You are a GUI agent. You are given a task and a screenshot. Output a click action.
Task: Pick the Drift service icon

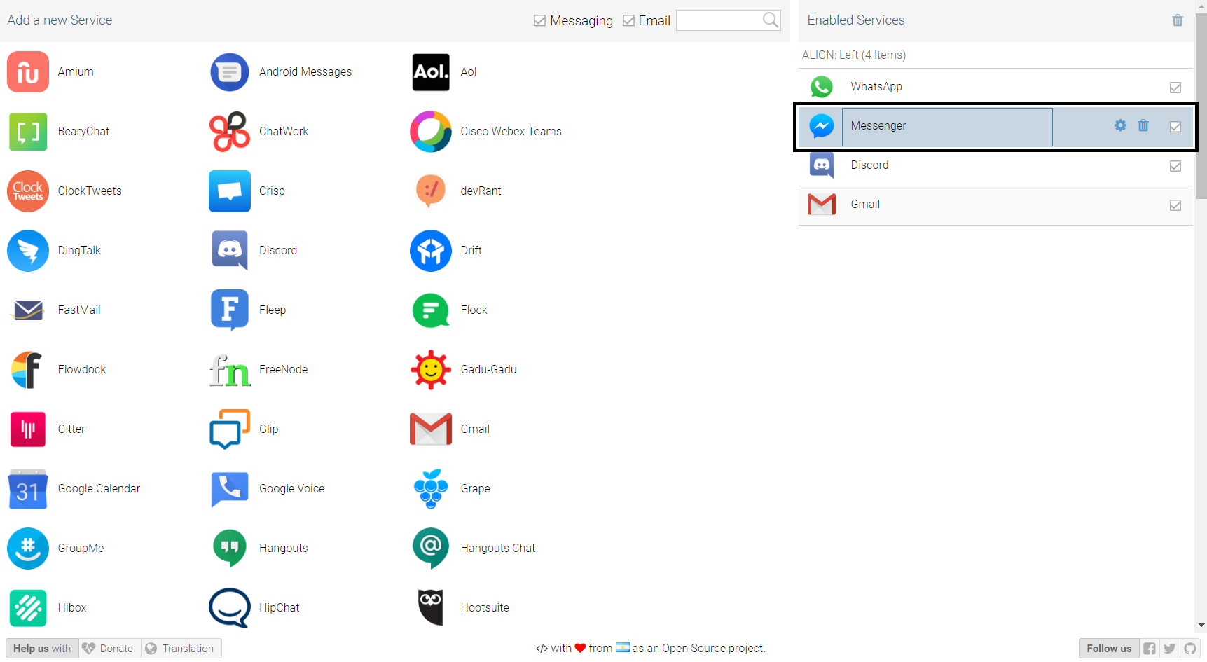[431, 250]
